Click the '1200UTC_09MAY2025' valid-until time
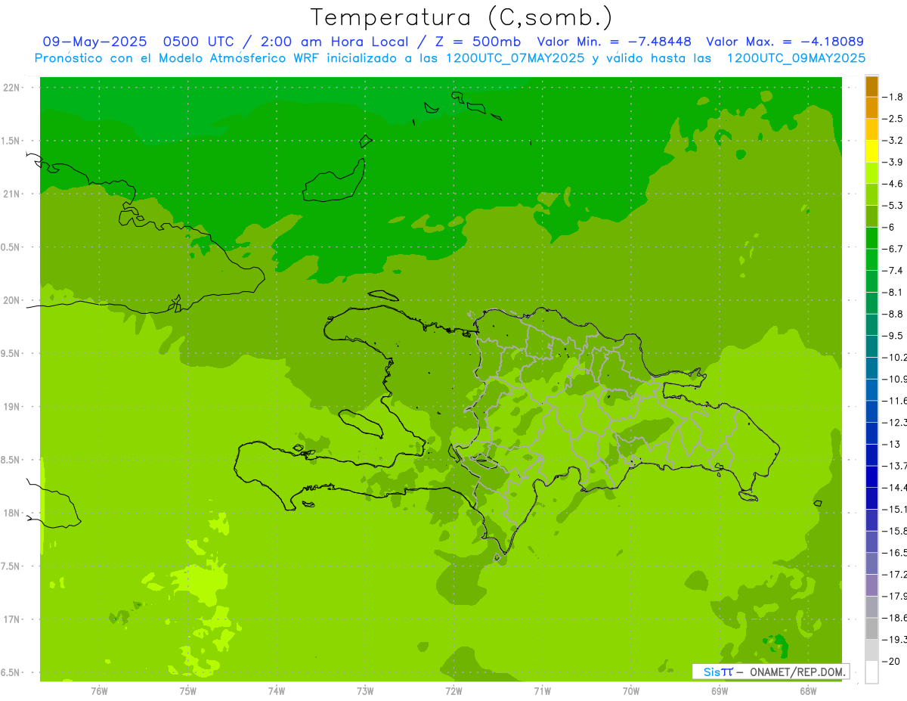Screen dimensions: 907x701 coord(796,58)
